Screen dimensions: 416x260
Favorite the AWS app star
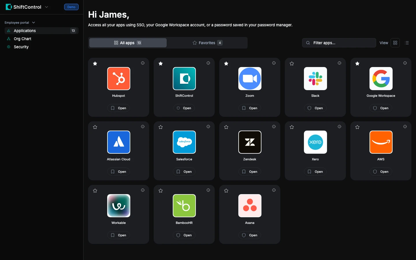coord(357,127)
